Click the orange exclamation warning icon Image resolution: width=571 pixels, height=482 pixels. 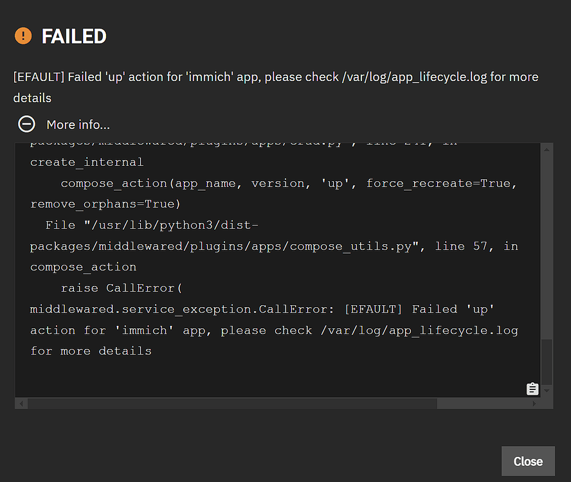tap(23, 37)
